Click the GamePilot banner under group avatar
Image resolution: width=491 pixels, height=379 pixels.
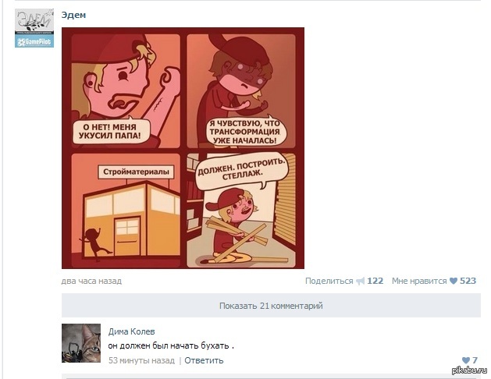click(34, 41)
